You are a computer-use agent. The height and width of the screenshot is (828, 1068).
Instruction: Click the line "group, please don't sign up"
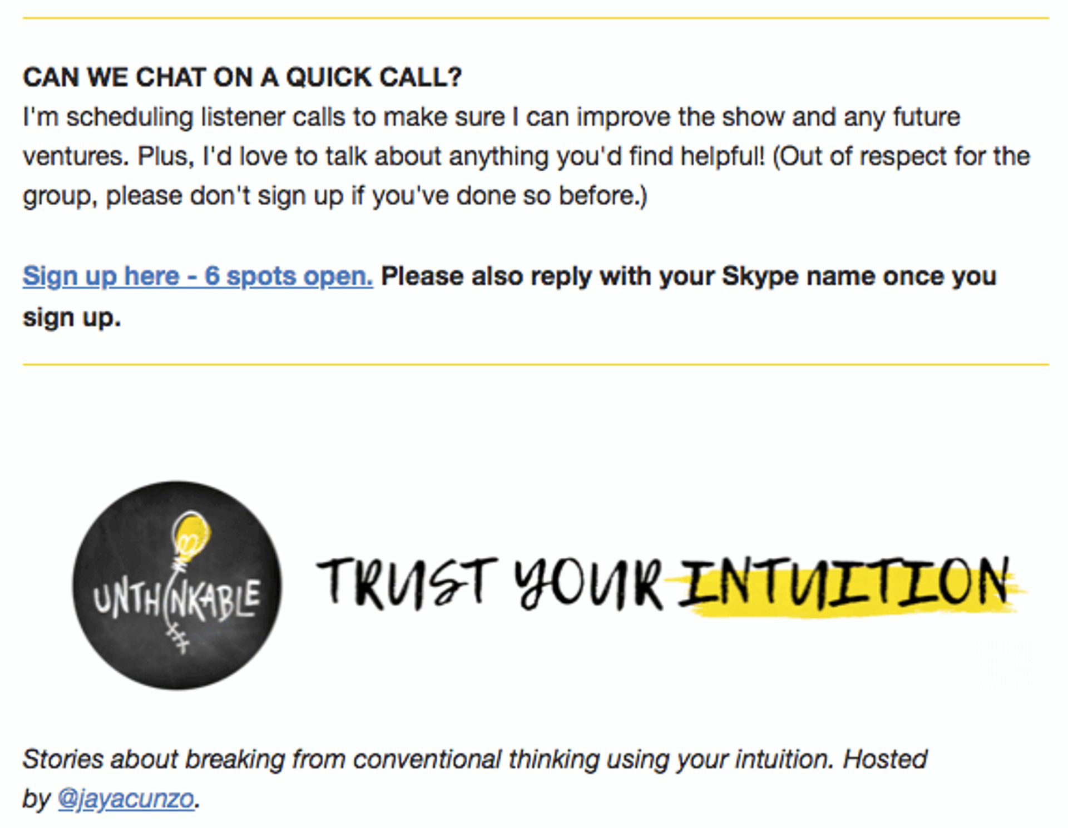335,196
